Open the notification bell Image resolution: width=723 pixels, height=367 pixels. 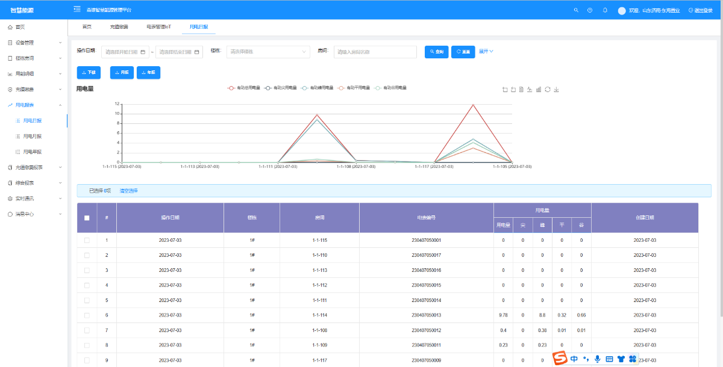[605, 10]
